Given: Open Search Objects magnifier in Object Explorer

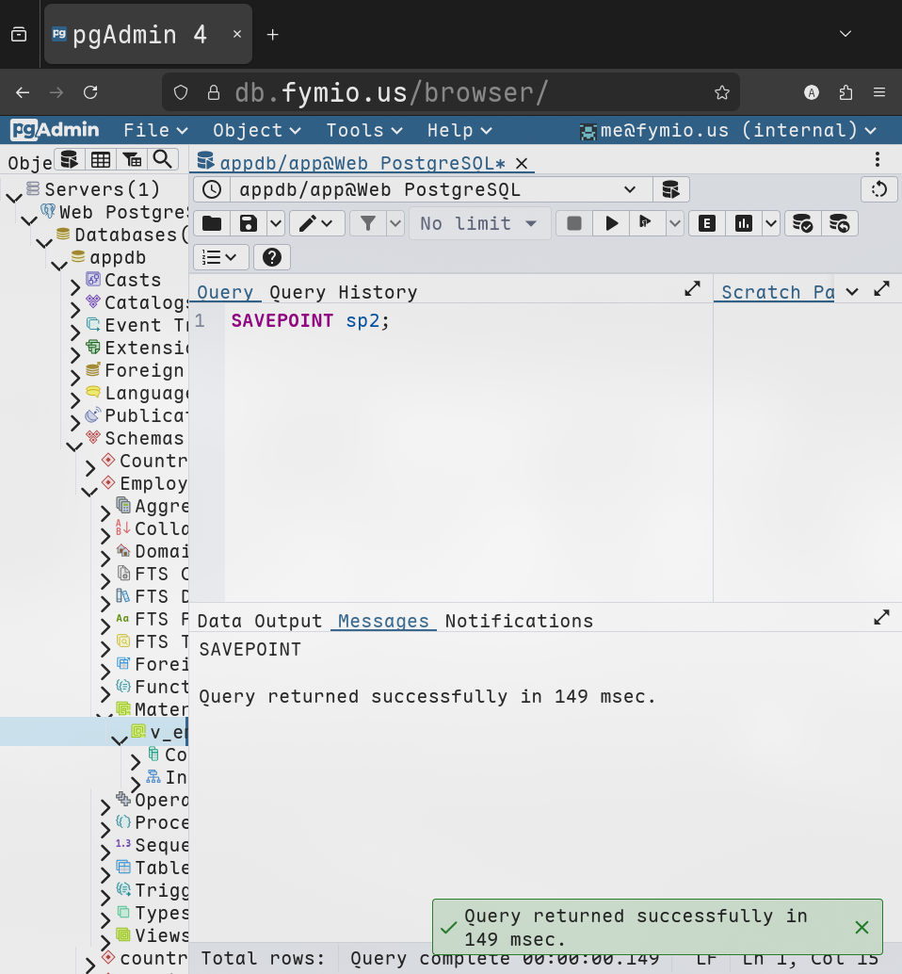Looking at the screenshot, I should [163, 159].
